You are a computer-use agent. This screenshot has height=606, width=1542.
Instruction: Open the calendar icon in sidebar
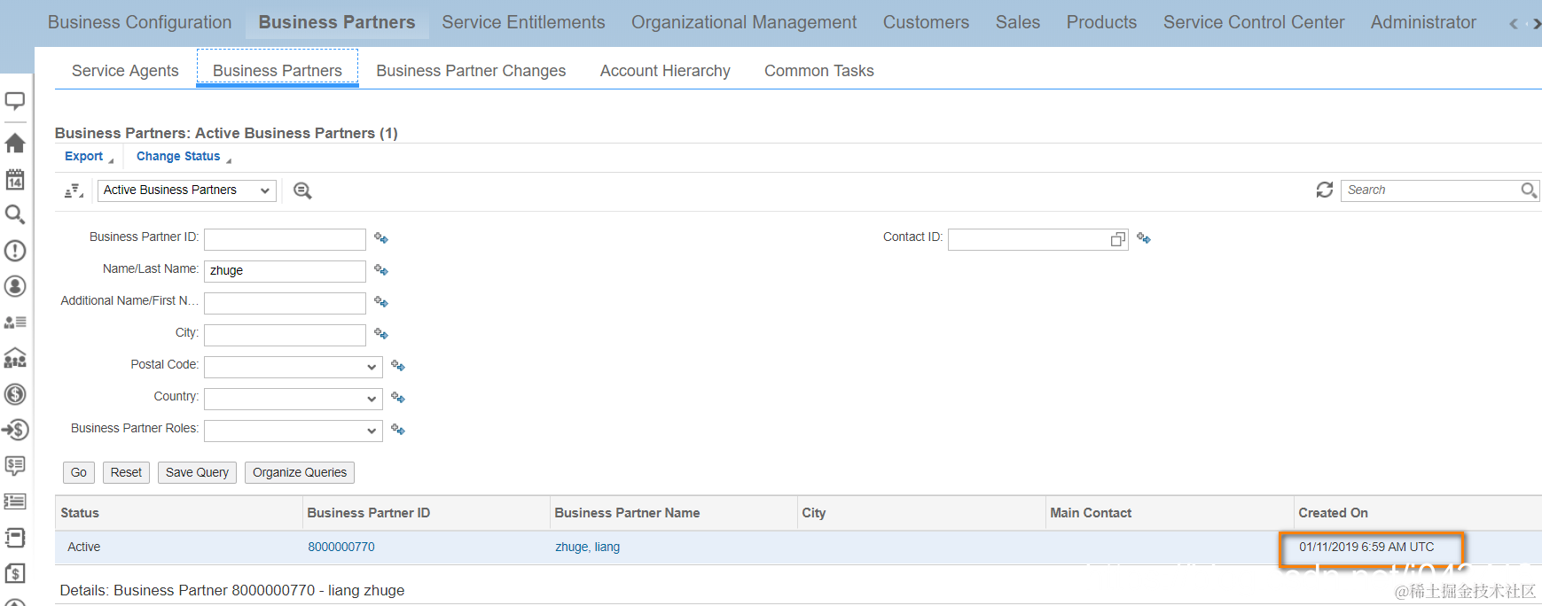pos(15,179)
